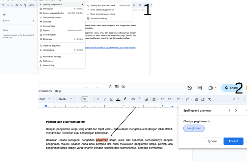Screen dimensions: 247x164
Task: Open the version history clock icon
Action: 190,88
